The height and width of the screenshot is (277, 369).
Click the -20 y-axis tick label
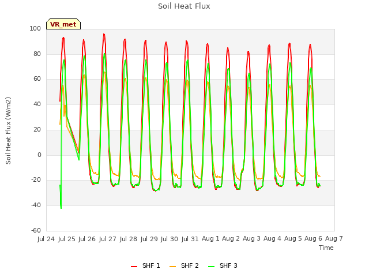tap(36, 180)
